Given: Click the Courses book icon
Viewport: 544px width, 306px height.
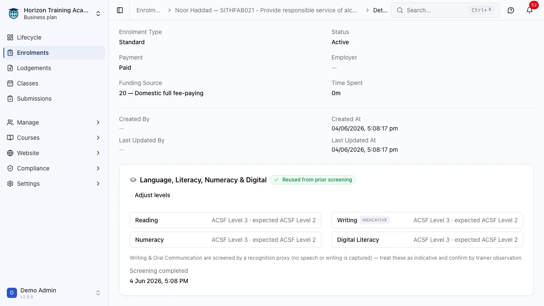Looking at the screenshot, I should coord(10,138).
